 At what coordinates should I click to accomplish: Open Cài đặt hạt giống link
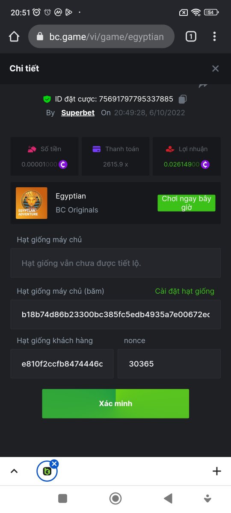tap(184, 291)
